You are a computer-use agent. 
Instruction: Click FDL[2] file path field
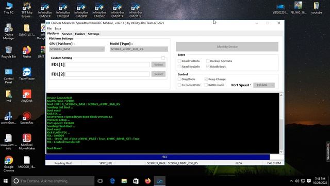(108, 74)
